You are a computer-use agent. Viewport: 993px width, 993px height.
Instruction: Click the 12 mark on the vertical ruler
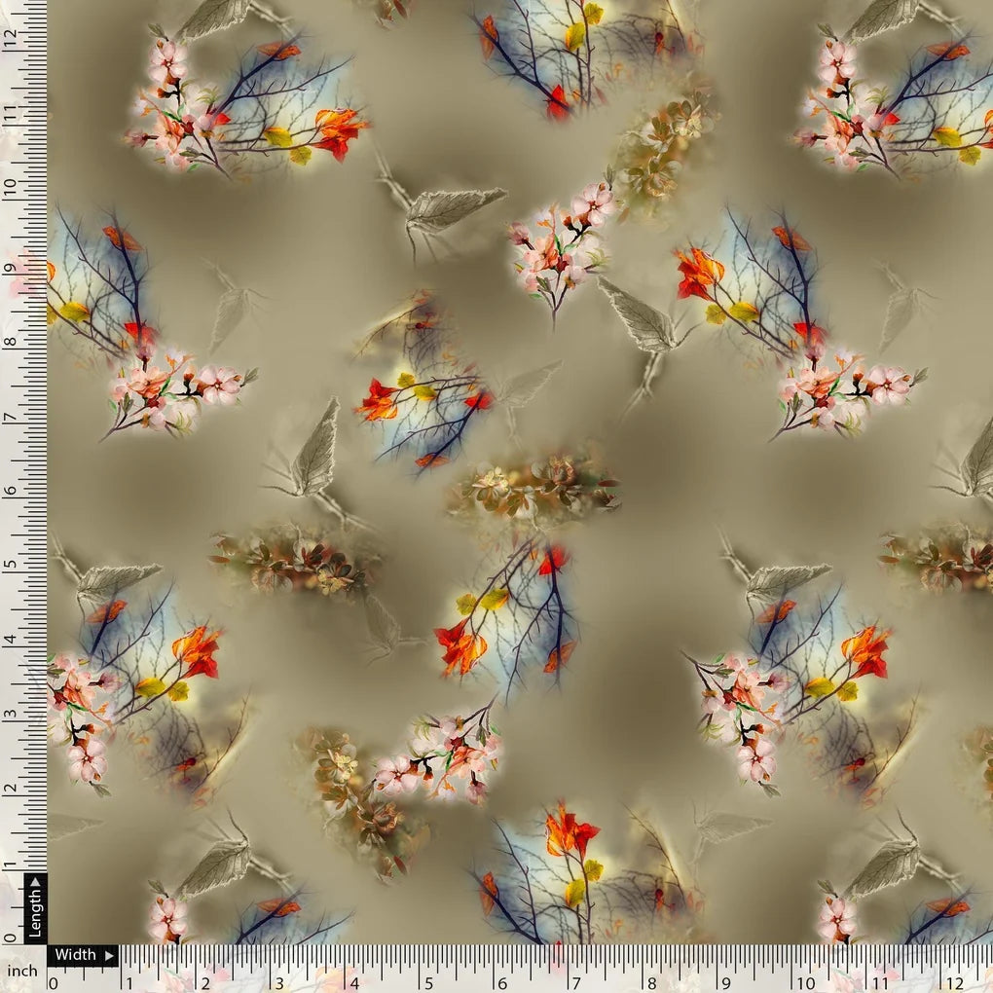11,39
